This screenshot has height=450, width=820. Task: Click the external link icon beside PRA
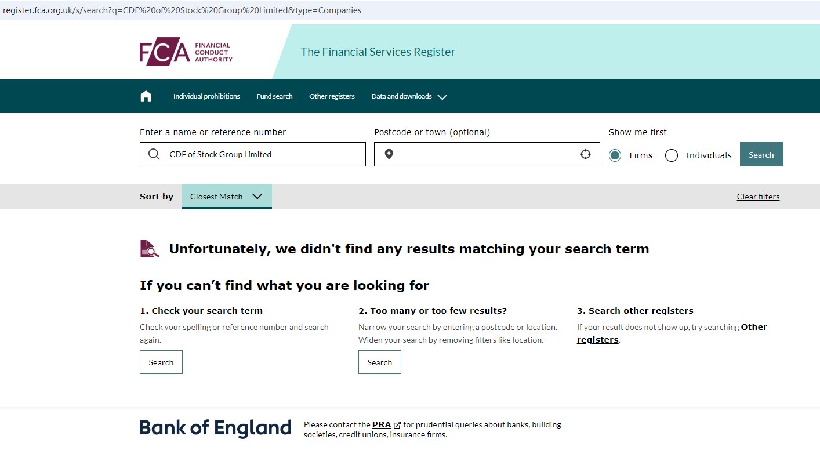pos(397,425)
